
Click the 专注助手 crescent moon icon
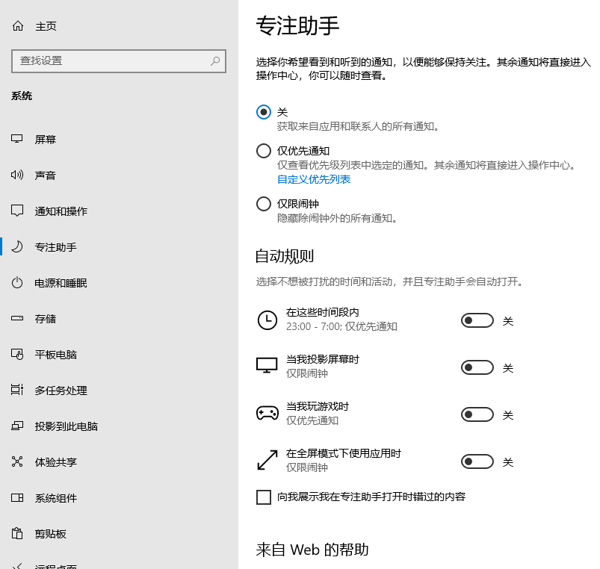[x=17, y=246]
